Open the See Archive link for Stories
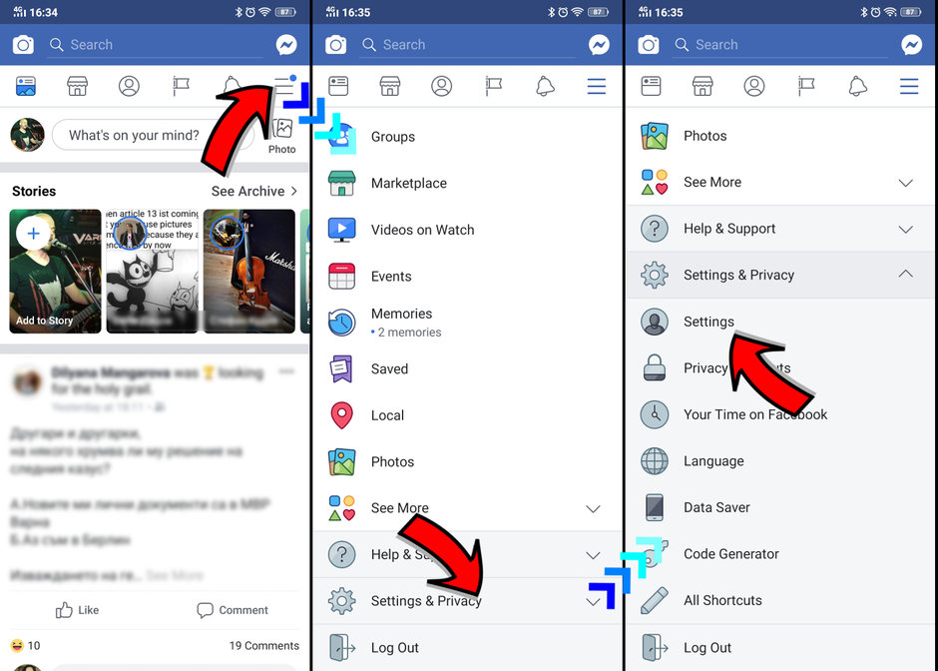The width and height of the screenshot is (938, 671). pyautogui.click(x=254, y=191)
